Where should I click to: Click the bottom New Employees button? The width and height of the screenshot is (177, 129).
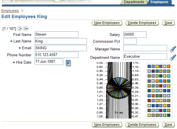point(107,125)
